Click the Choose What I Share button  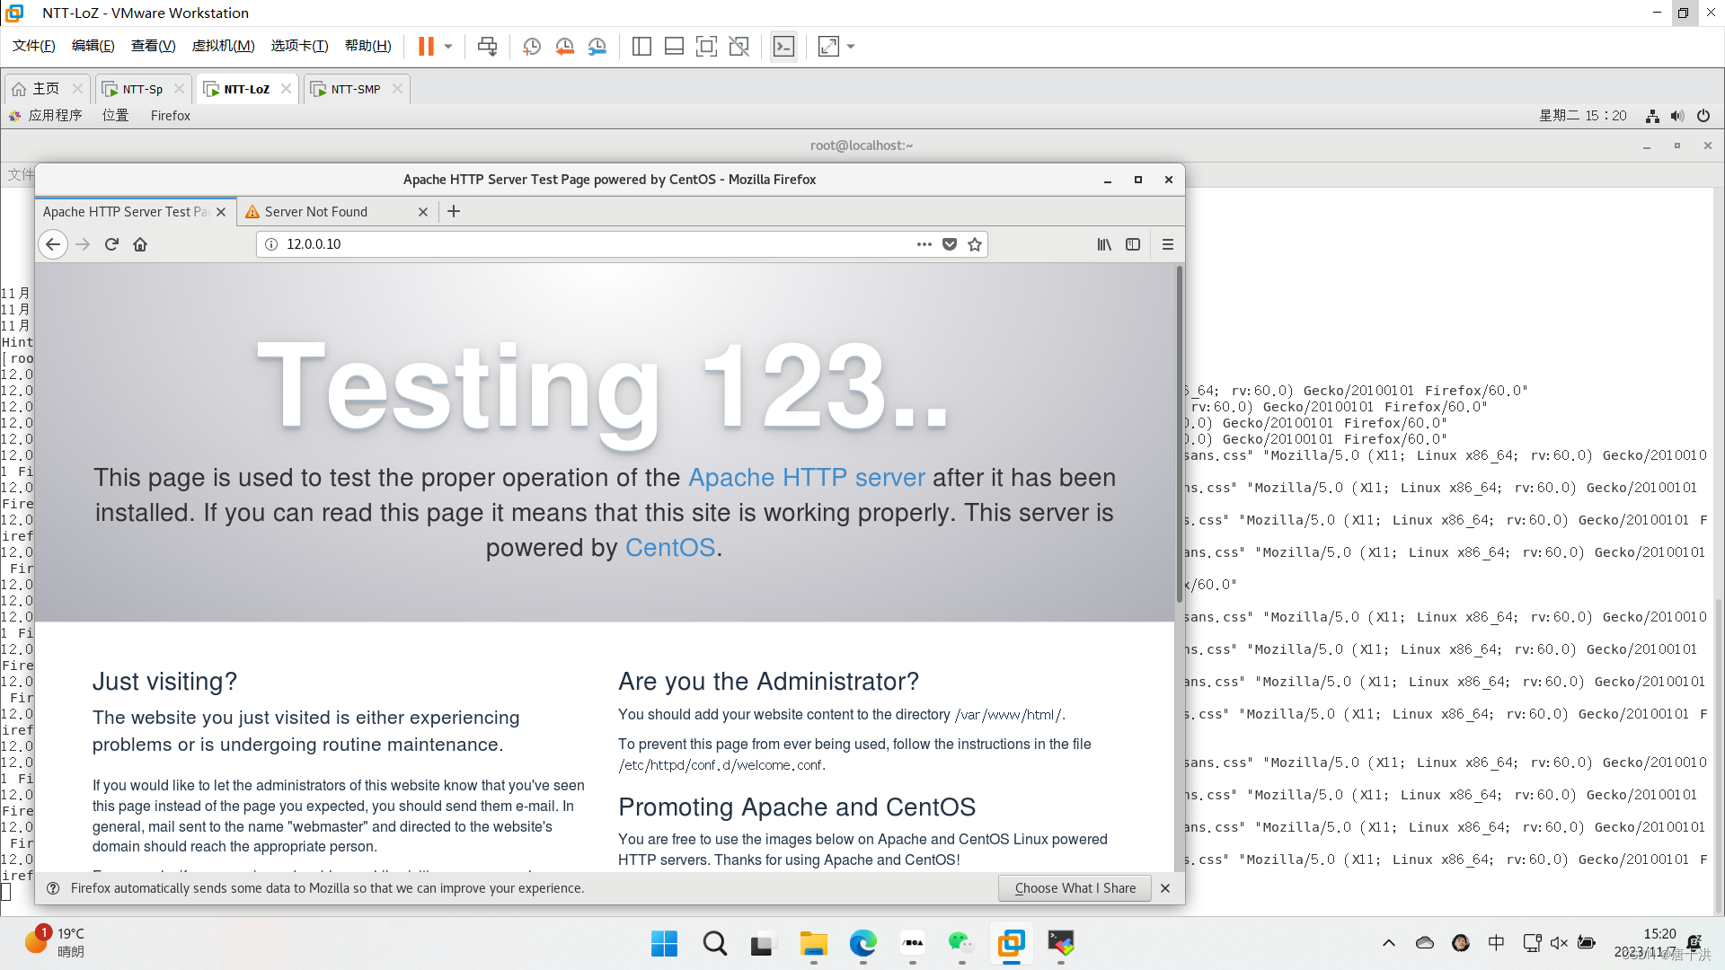tap(1075, 888)
